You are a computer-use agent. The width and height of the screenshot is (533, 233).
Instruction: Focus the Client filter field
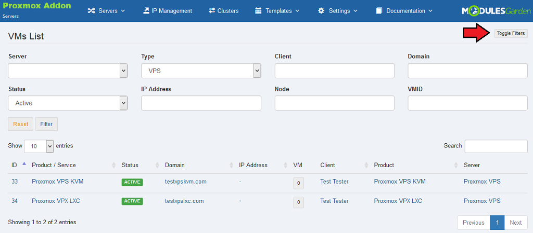tap(335, 71)
